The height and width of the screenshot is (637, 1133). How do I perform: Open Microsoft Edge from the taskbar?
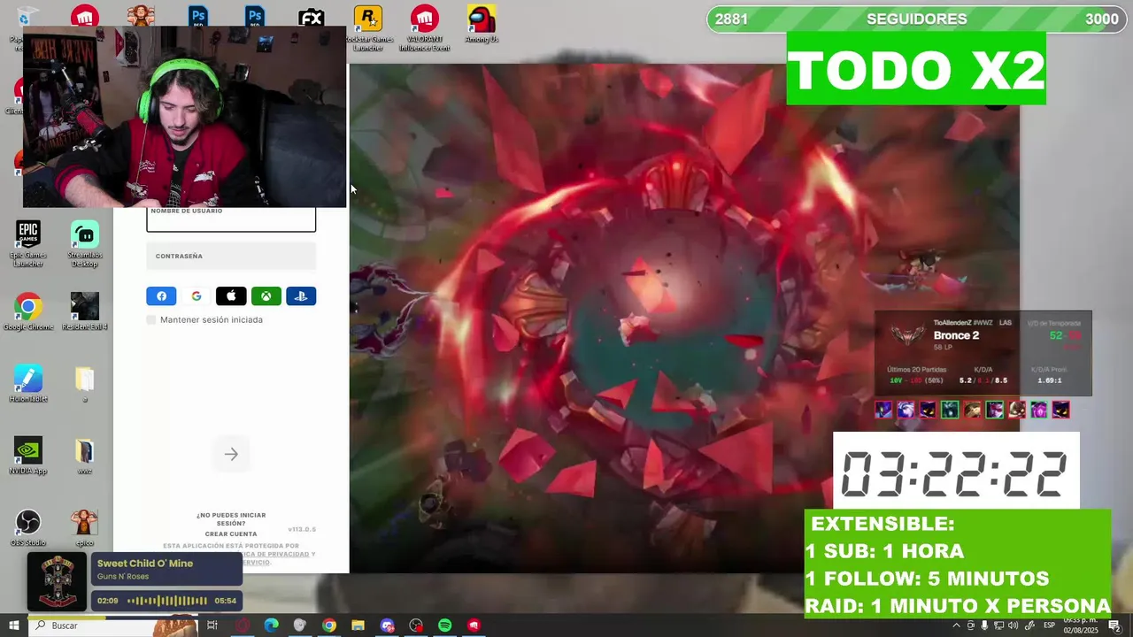click(271, 625)
